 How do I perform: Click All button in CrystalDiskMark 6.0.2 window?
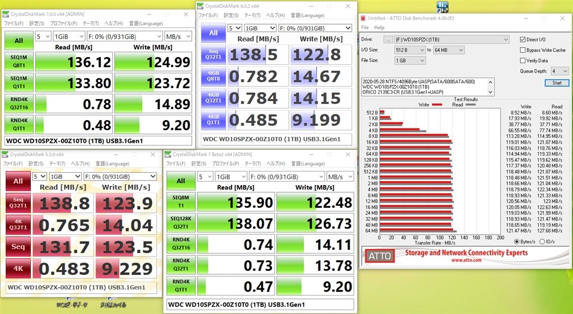(213, 33)
